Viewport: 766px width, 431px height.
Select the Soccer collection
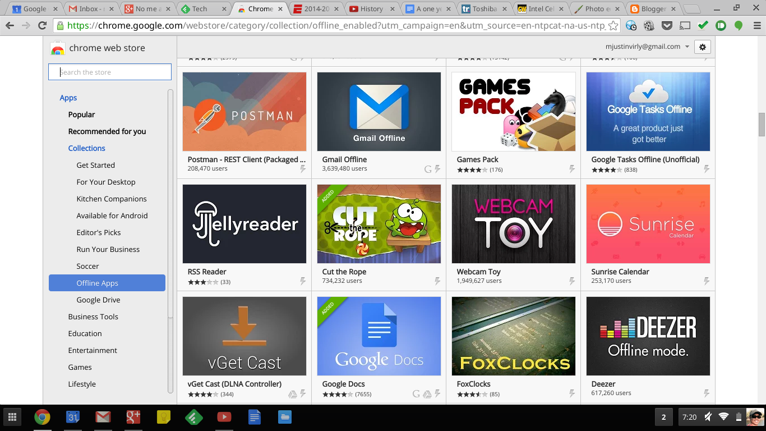87,266
